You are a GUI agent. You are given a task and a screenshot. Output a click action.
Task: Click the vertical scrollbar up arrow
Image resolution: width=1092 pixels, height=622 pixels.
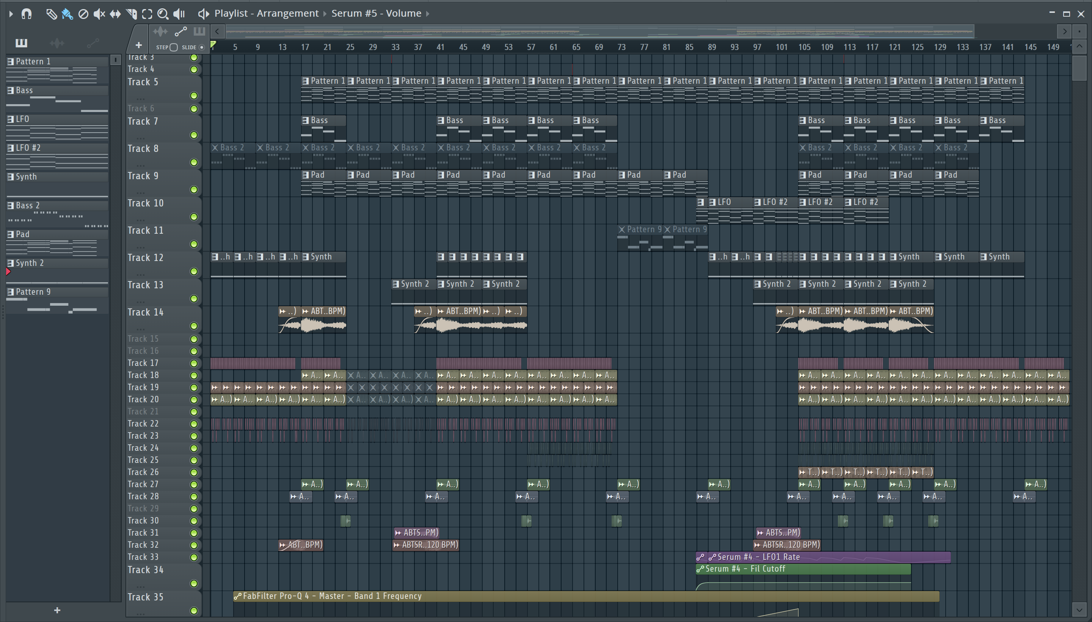(x=1079, y=46)
